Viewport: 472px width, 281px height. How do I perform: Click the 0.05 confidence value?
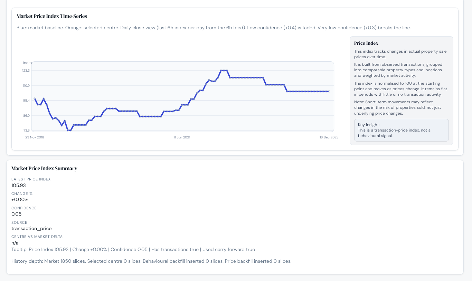pyautogui.click(x=16, y=214)
